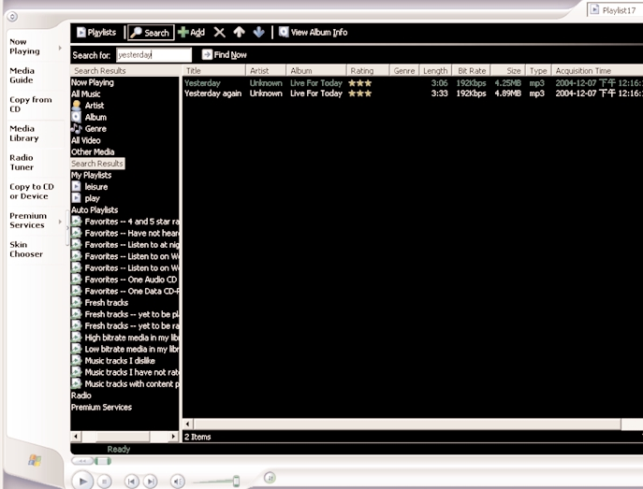Set star rating for Yesterday again
Image resolution: width=643 pixels, height=489 pixels.
(x=359, y=93)
